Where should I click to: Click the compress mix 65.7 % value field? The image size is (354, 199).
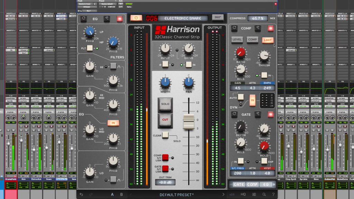(258, 18)
